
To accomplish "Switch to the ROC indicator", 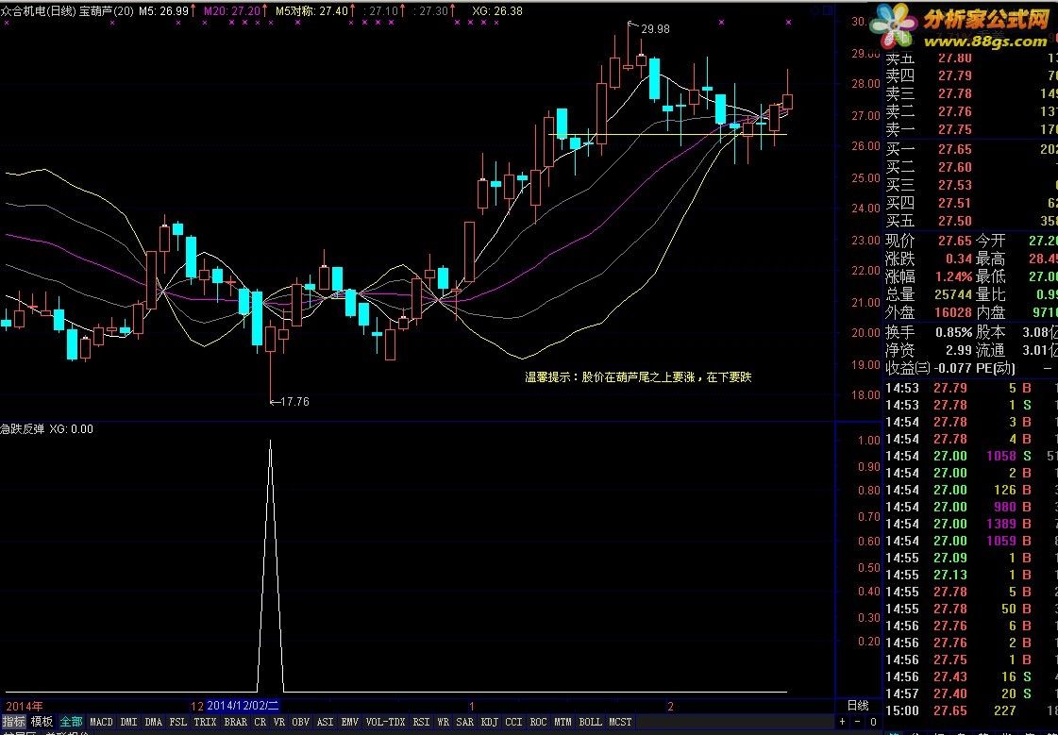I will (539, 722).
